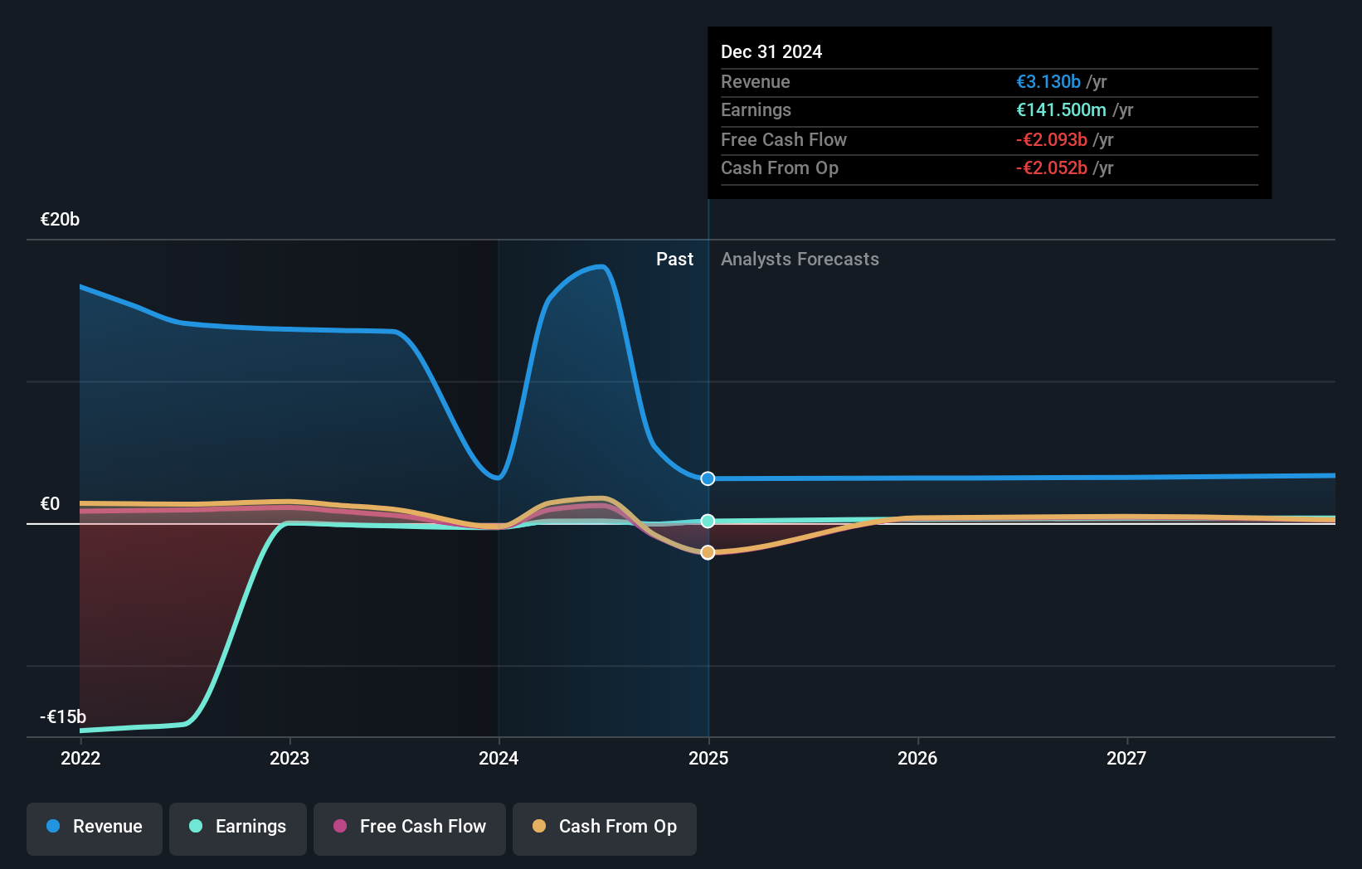Click the €3.130b revenue value in tooltip

tap(1048, 81)
